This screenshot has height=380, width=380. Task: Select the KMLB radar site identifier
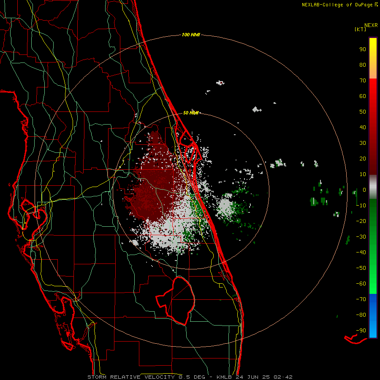tap(224, 377)
